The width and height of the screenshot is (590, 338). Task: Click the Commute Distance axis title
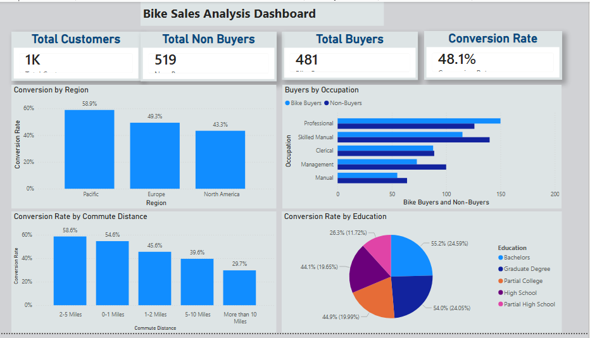(155, 329)
